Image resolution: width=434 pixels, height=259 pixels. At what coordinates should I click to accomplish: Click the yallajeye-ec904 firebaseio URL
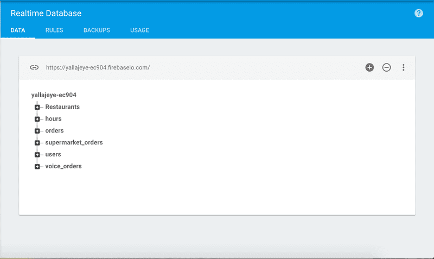click(98, 67)
